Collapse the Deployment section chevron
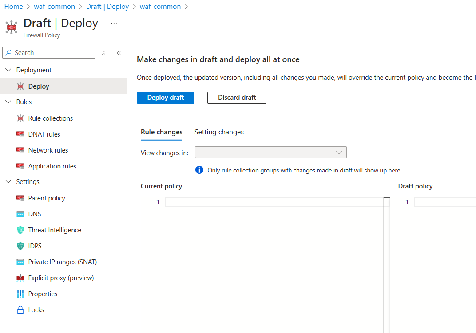Viewport: 476px width, 333px height. (x=8, y=70)
